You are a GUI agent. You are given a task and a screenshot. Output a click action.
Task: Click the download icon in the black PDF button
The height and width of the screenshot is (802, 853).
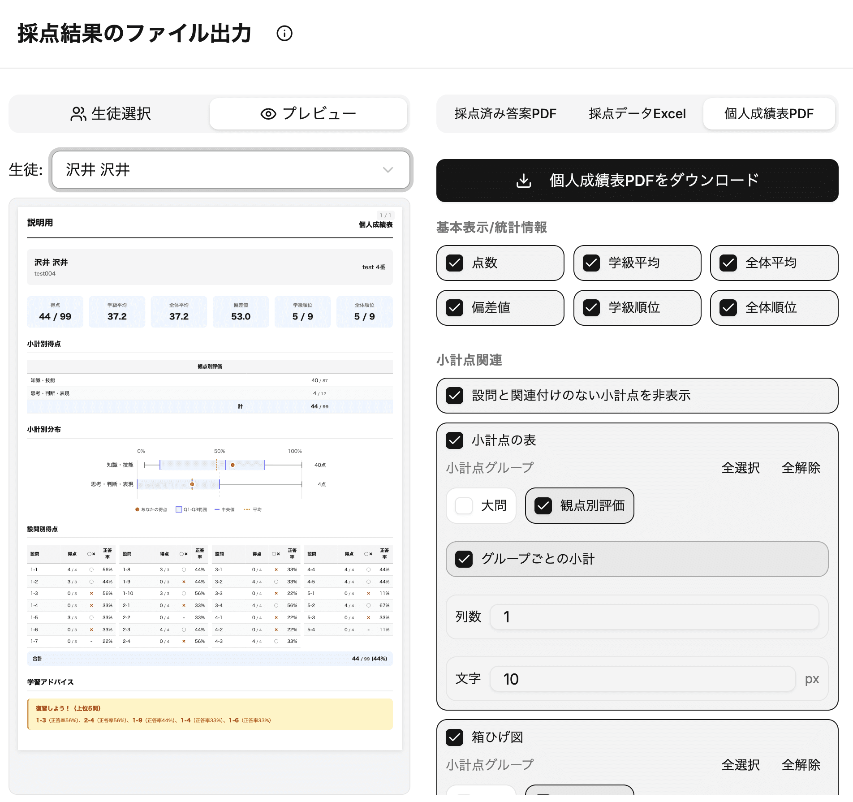[x=523, y=181]
